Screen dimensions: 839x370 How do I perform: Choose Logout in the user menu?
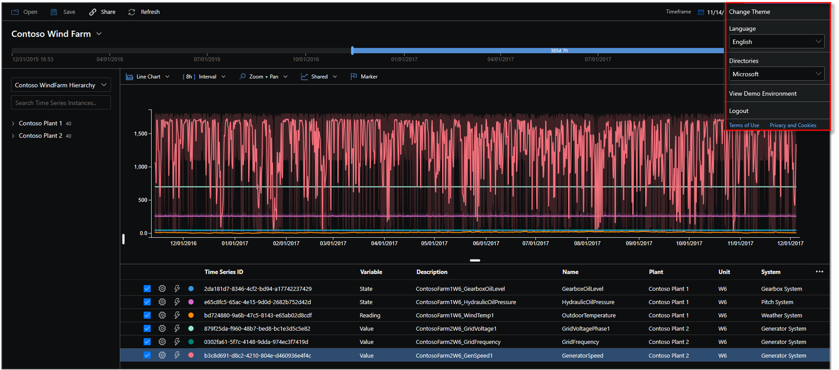click(739, 111)
